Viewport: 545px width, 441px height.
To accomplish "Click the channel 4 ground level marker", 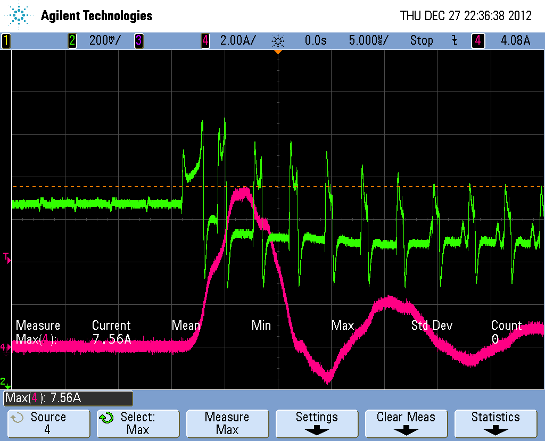I will point(5,348).
